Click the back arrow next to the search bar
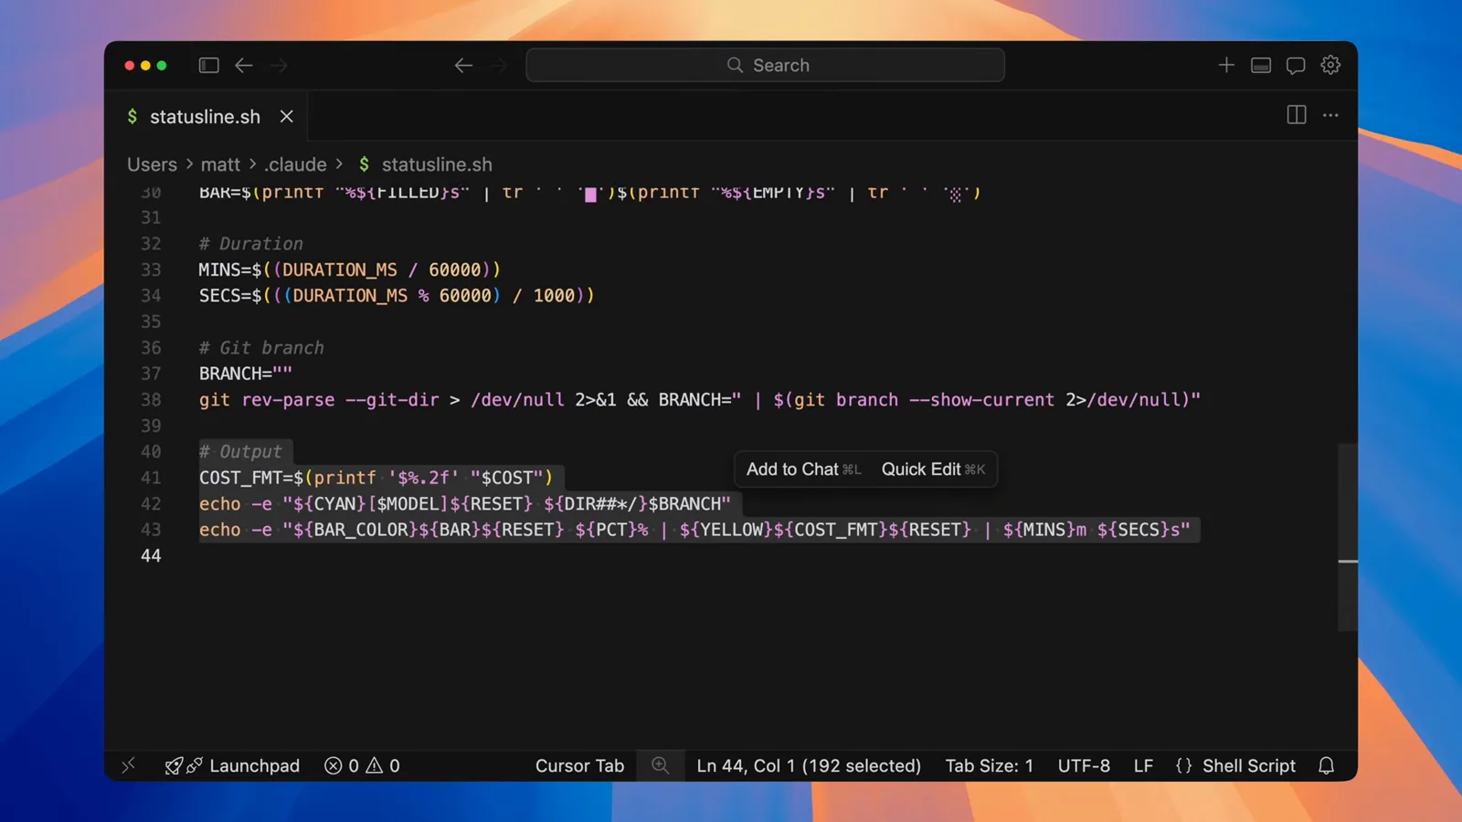 pos(463,65)
